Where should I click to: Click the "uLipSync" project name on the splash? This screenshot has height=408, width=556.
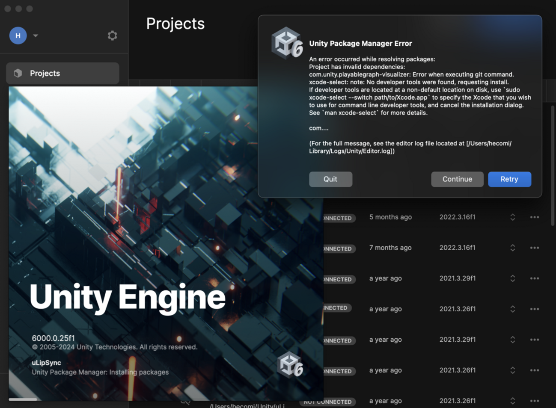(46, 363)
